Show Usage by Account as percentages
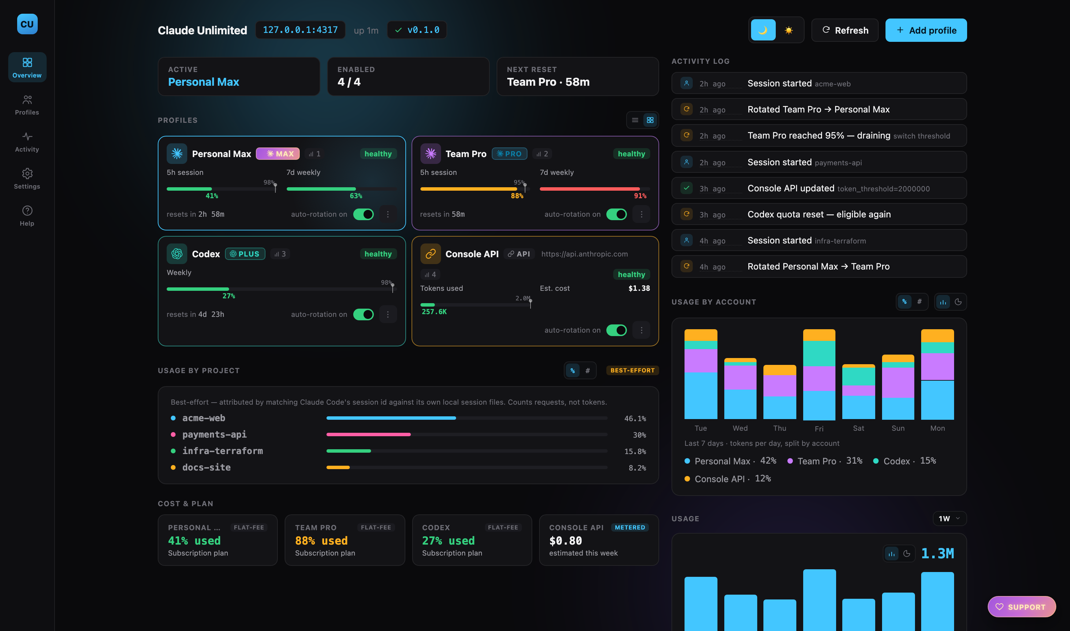The height and width of the screenshot is (631, 1070). pyautogui.click(x=904, y=301)
